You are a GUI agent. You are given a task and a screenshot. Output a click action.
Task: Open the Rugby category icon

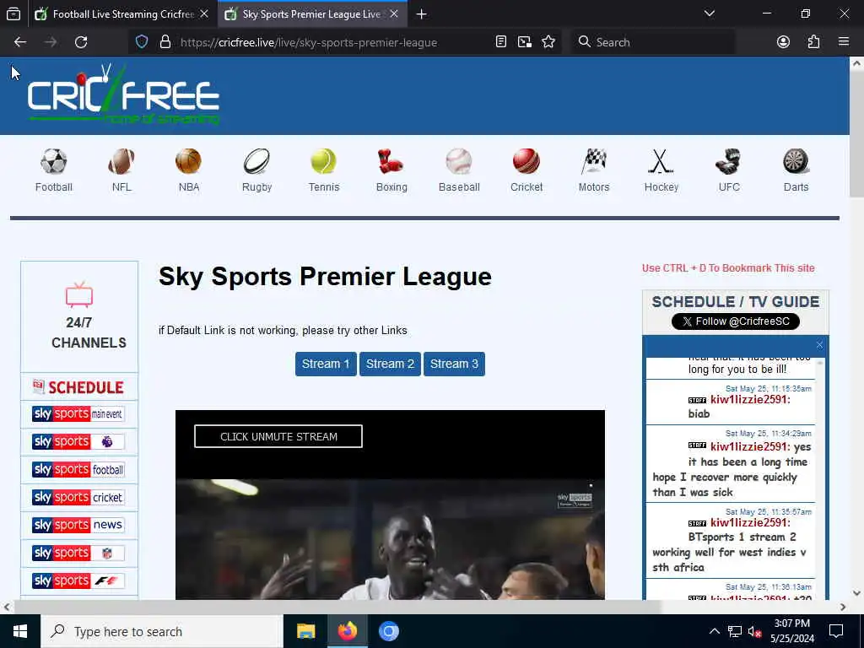pos(256,161)
